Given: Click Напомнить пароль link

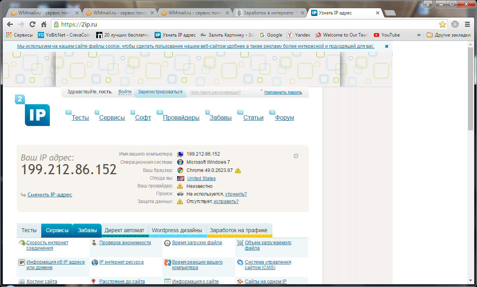Looking at the screenshot, I should pos(283,93).
